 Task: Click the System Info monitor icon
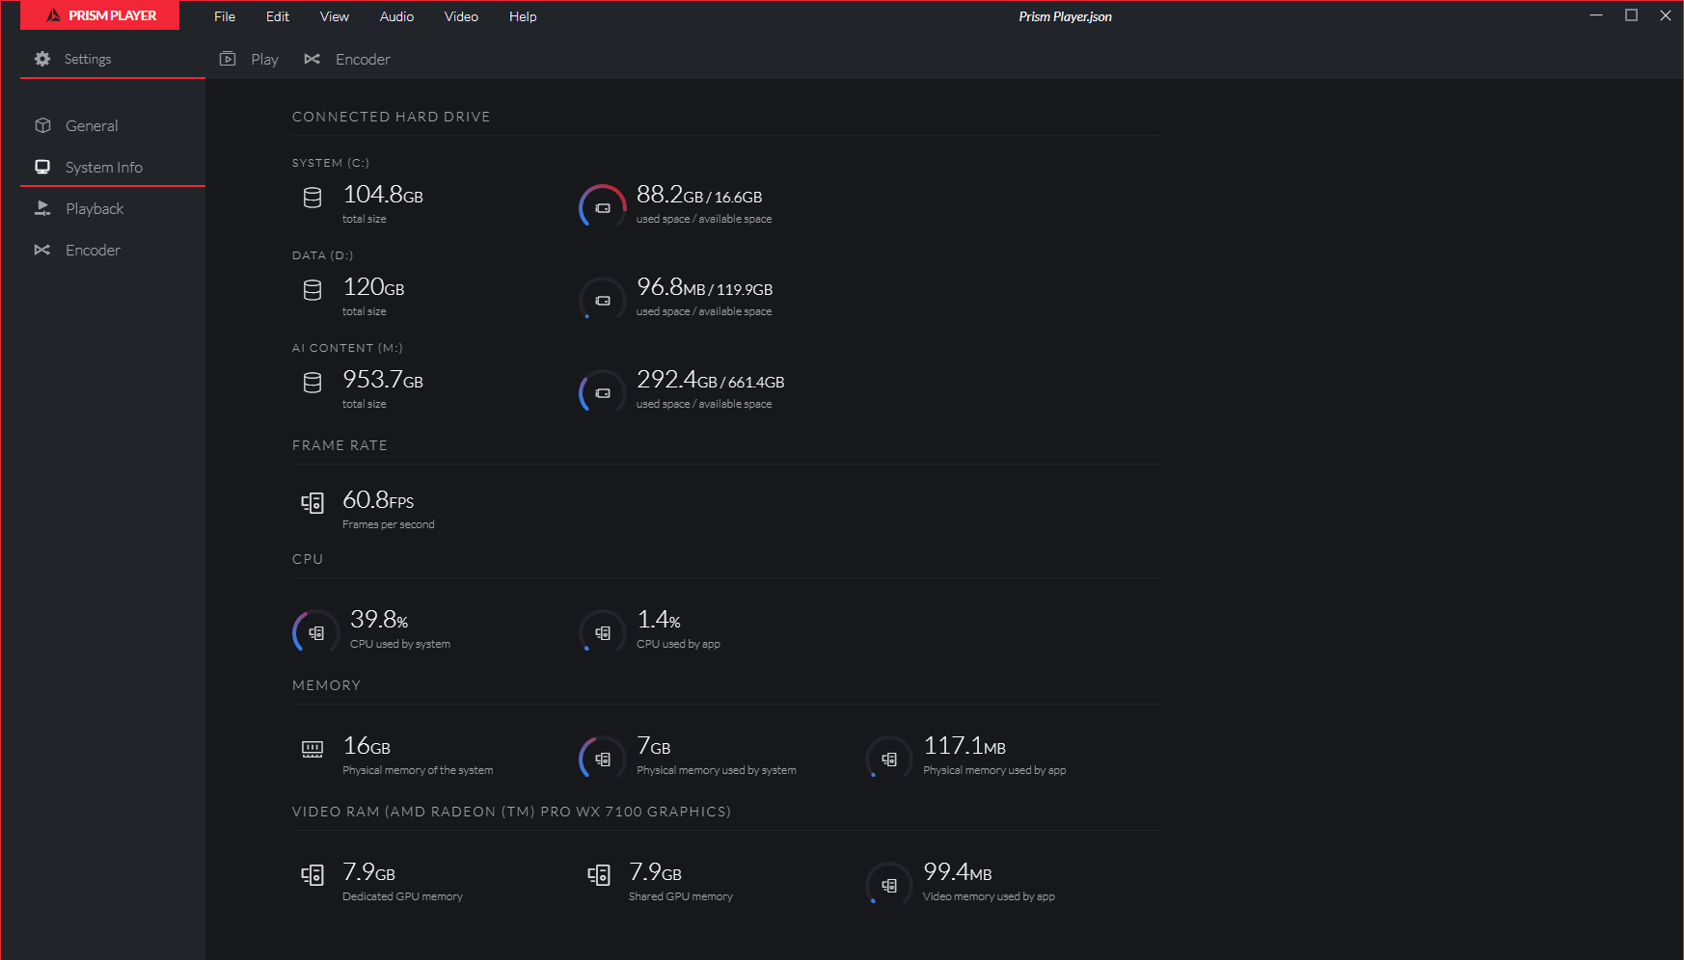pyautogui.click(x=42, y=166)
